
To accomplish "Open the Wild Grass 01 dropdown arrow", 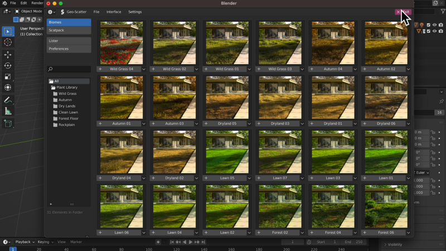I will (x=249, y=69).
